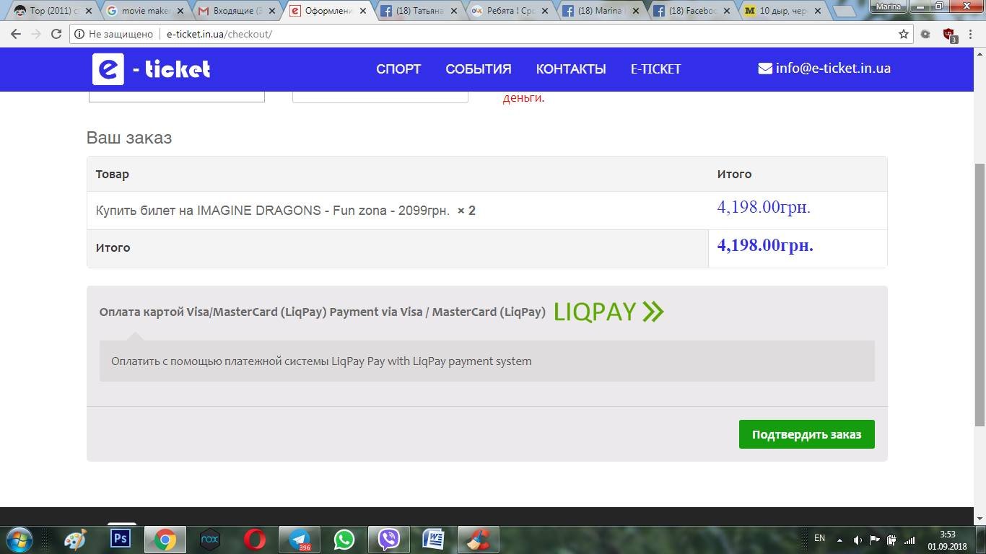The image size is (986, 554).
Task: Open the СОБЫТИЯ menu item
Action: (x=478, y=69)
